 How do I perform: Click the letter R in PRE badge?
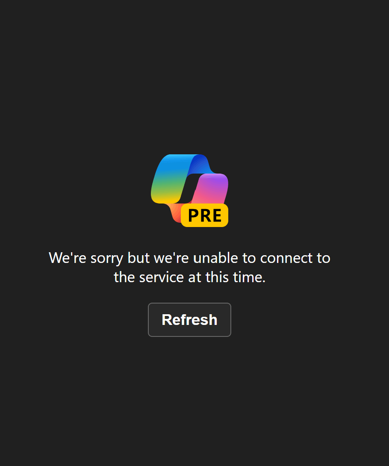tap(206, 215)
